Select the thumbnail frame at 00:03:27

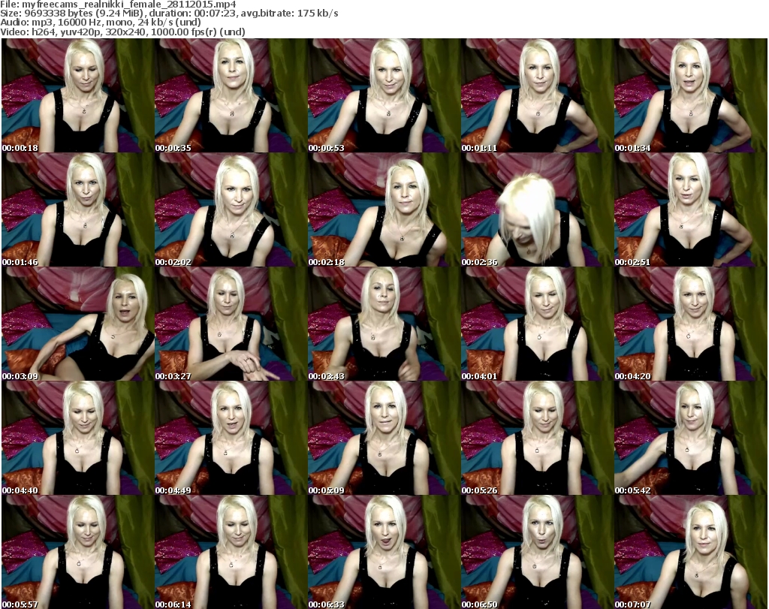click(x=231, y=324)
